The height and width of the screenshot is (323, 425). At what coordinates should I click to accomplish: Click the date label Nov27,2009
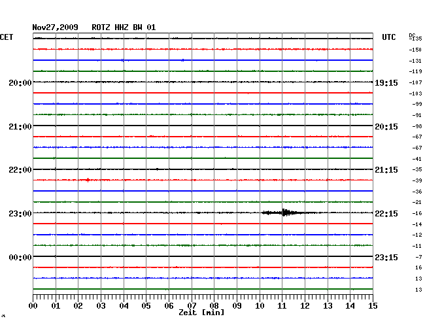56,27
